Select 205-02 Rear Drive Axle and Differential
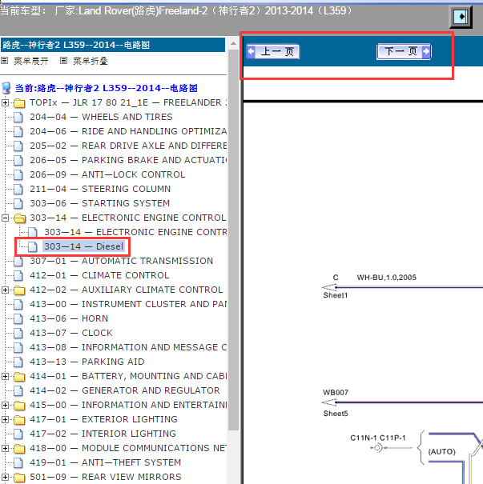This screenshot has width=483, height=484. 128,146
